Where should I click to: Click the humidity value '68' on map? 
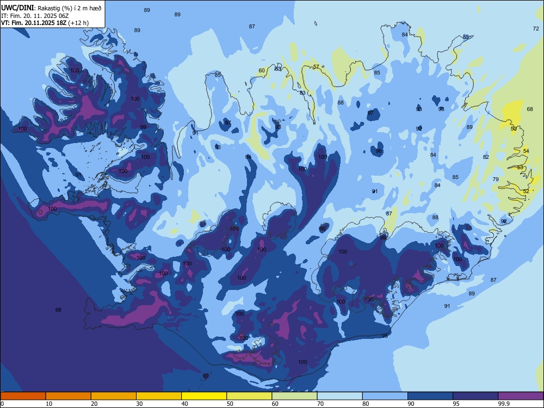tap(530, 109)
